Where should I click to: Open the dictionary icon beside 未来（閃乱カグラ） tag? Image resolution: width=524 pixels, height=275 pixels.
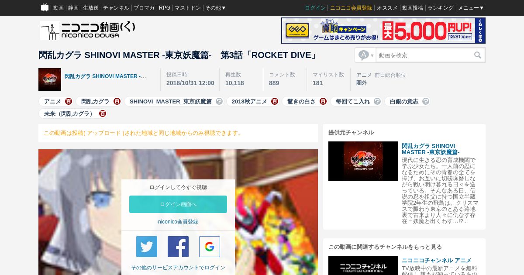pos(103,113)
